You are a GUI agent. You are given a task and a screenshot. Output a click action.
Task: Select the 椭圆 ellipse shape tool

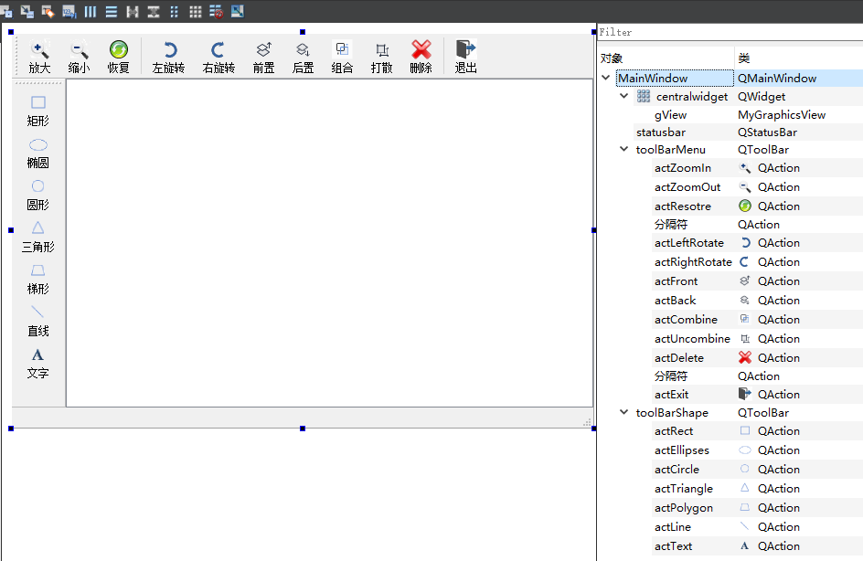(x=37, y=153)
